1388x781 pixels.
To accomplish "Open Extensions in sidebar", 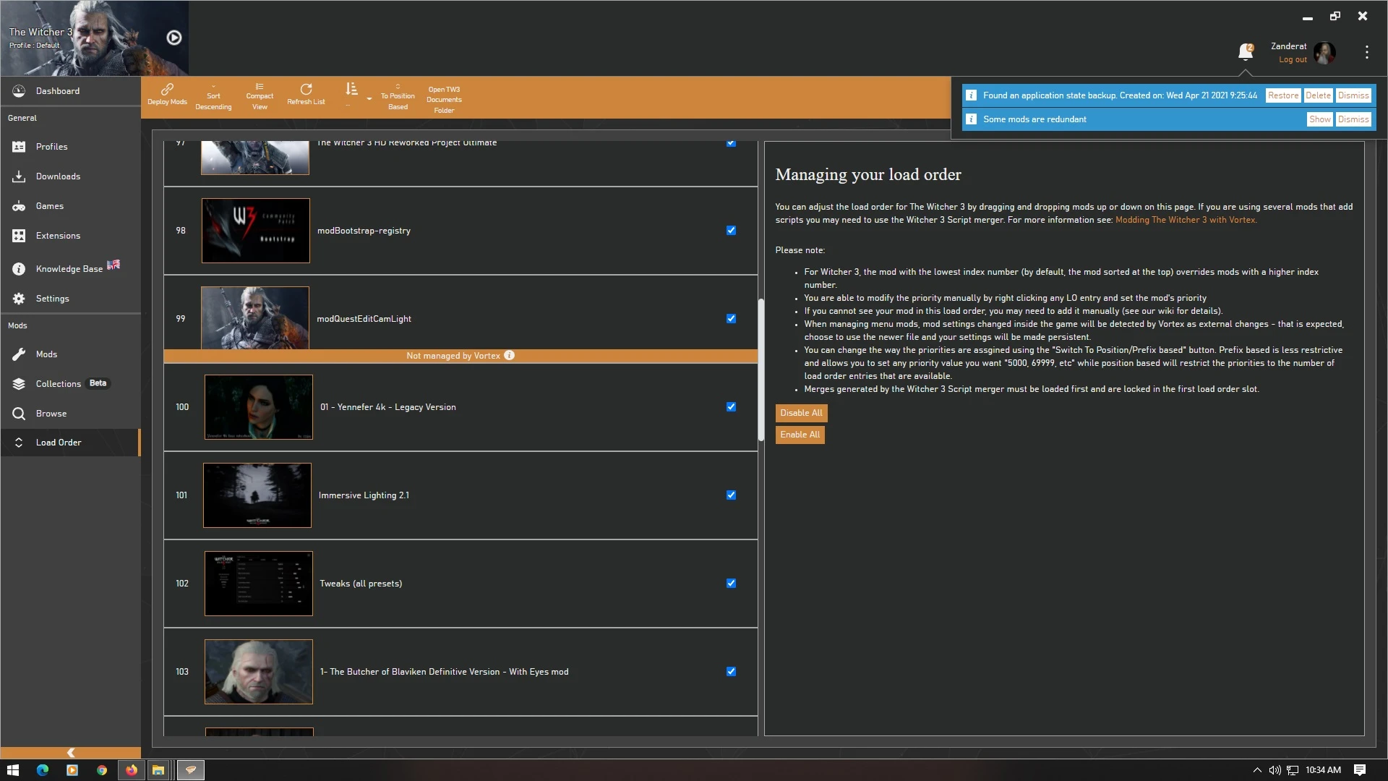I will click(70, 236).
